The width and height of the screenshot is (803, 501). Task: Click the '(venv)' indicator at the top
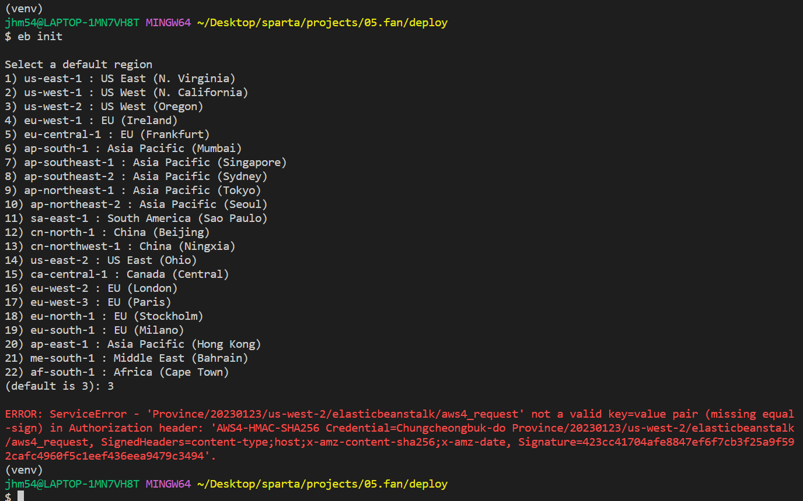click(x=24, y=9)
